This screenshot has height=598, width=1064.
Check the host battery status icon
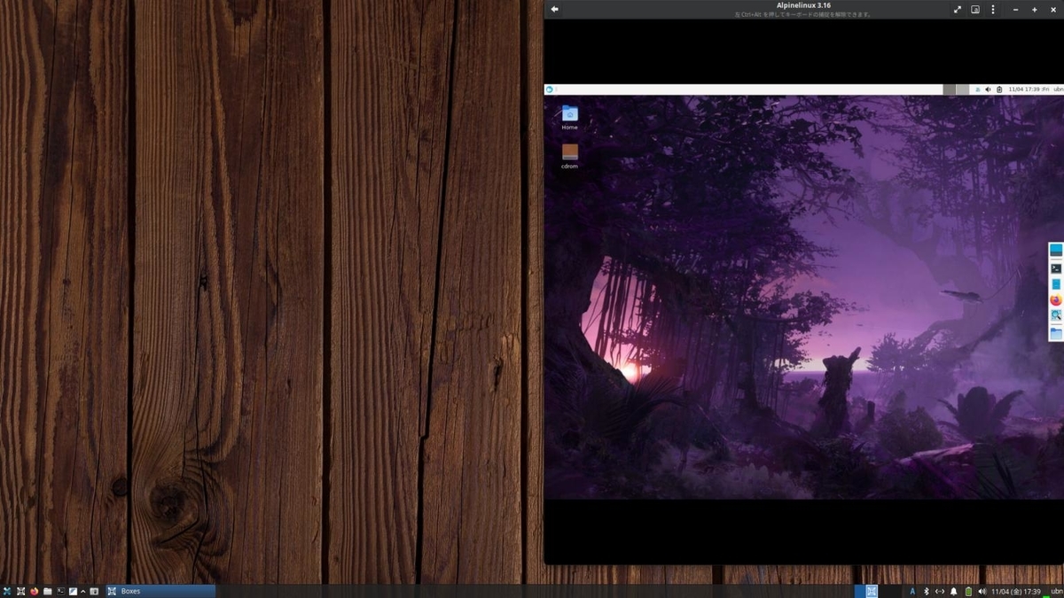click(968, 591)
